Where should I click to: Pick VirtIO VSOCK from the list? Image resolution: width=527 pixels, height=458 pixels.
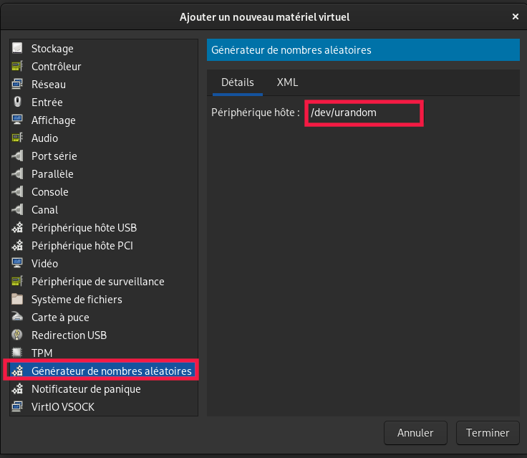click(x=62, y=407)
